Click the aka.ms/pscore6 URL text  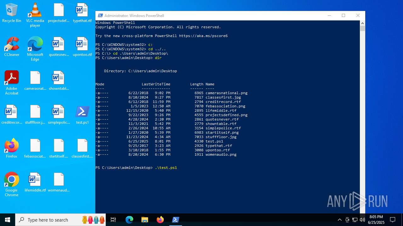(203, 36)
